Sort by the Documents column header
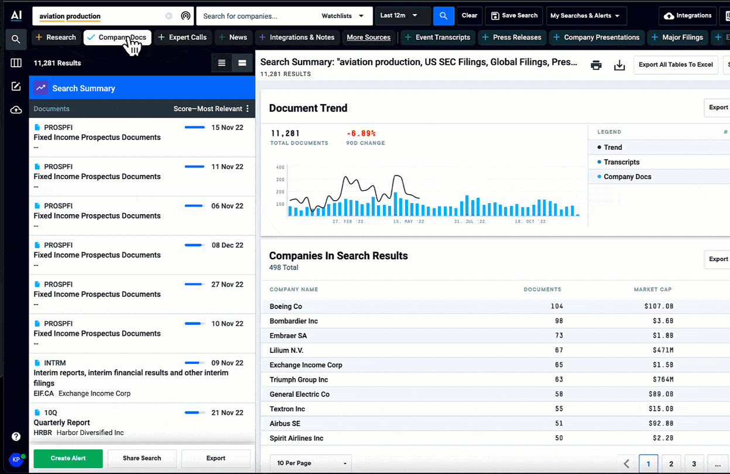The height and width of the screenshot is (474, 730). point(543,290)
